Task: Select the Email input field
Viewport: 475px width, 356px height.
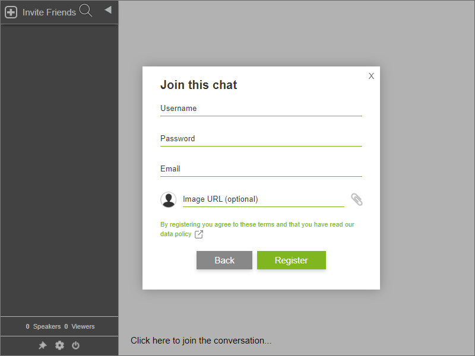Action: 261,169
